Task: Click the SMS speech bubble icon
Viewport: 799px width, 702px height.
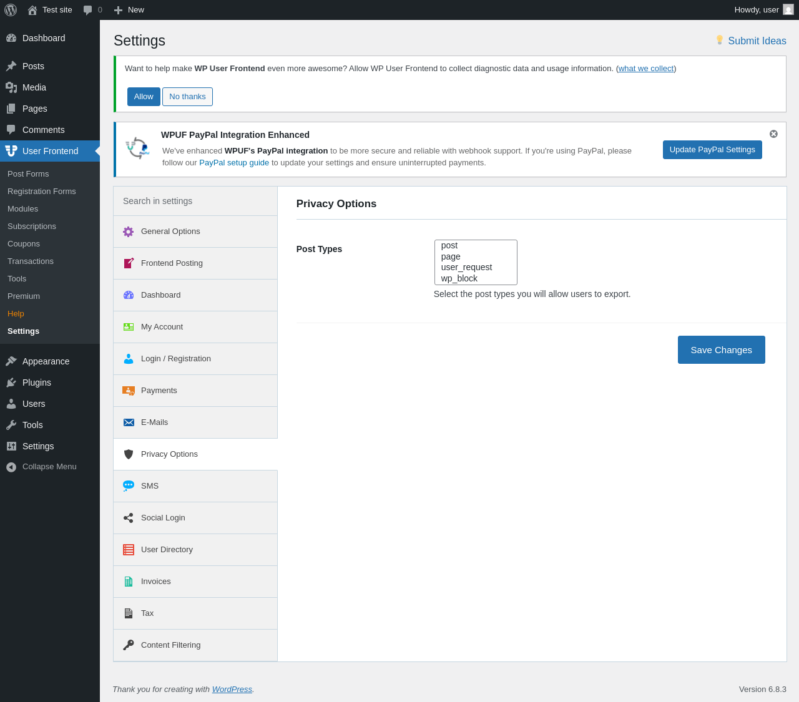Action: pyautogui.click(x=129, y=486)
